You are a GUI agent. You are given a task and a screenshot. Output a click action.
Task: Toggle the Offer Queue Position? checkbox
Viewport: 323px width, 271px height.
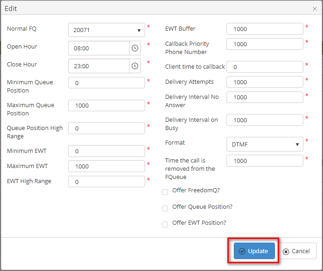pyautogui.click(x=165, y=208)
